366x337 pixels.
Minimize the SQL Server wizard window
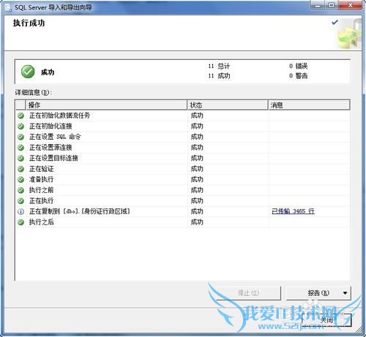coord(318,5)
